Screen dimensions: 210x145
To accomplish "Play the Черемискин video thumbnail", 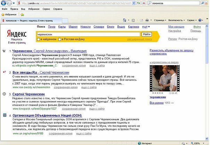I will 162,78.
